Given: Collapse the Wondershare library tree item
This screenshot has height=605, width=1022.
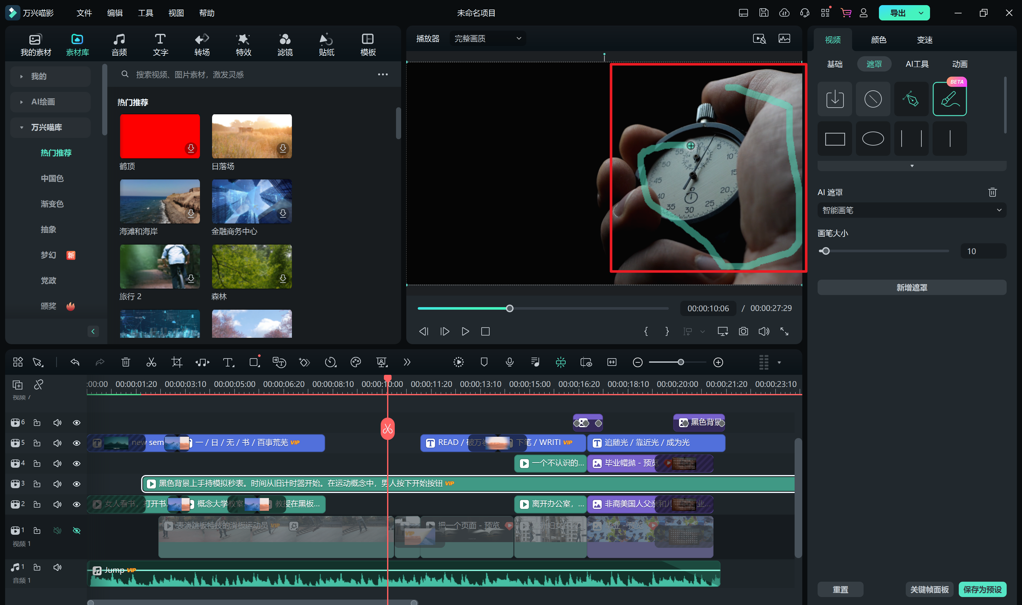Looking at the screenshot, I should (x=50, y=127).
